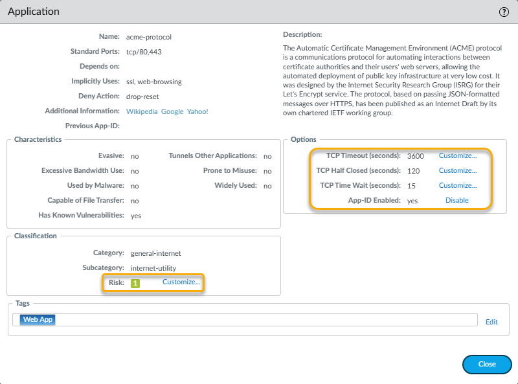This screenshot has width=518, height=384.
Task: Close the Application dialog
Action: tap(487, 365)
